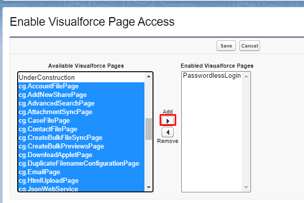Save the Visualforce page access
This screenshot has width=304, height=203.
[x=226, y=46]
